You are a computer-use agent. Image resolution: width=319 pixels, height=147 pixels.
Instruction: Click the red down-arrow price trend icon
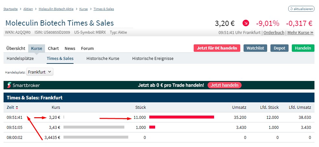(x=246, y=23)
